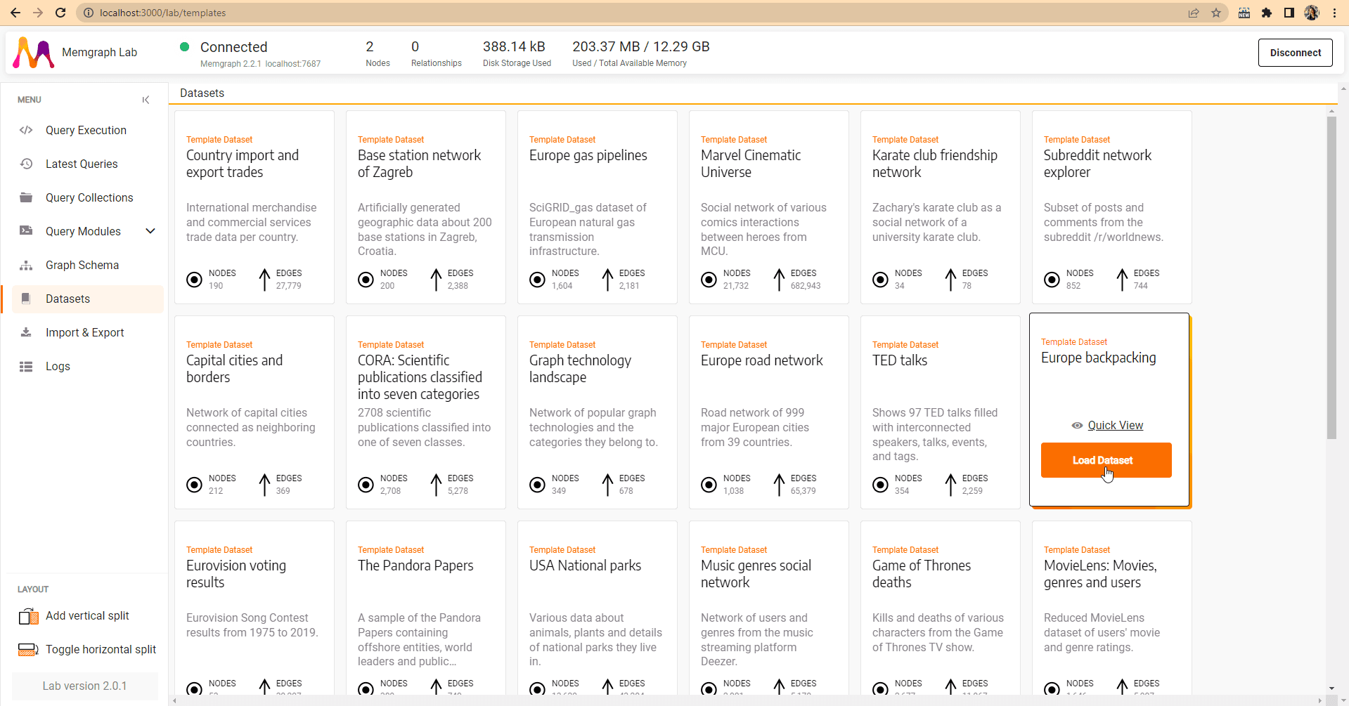The height and width of the screenshot is (706, 1349).
Task: Click the Query Execution code icon
Action: click(26, 130)
